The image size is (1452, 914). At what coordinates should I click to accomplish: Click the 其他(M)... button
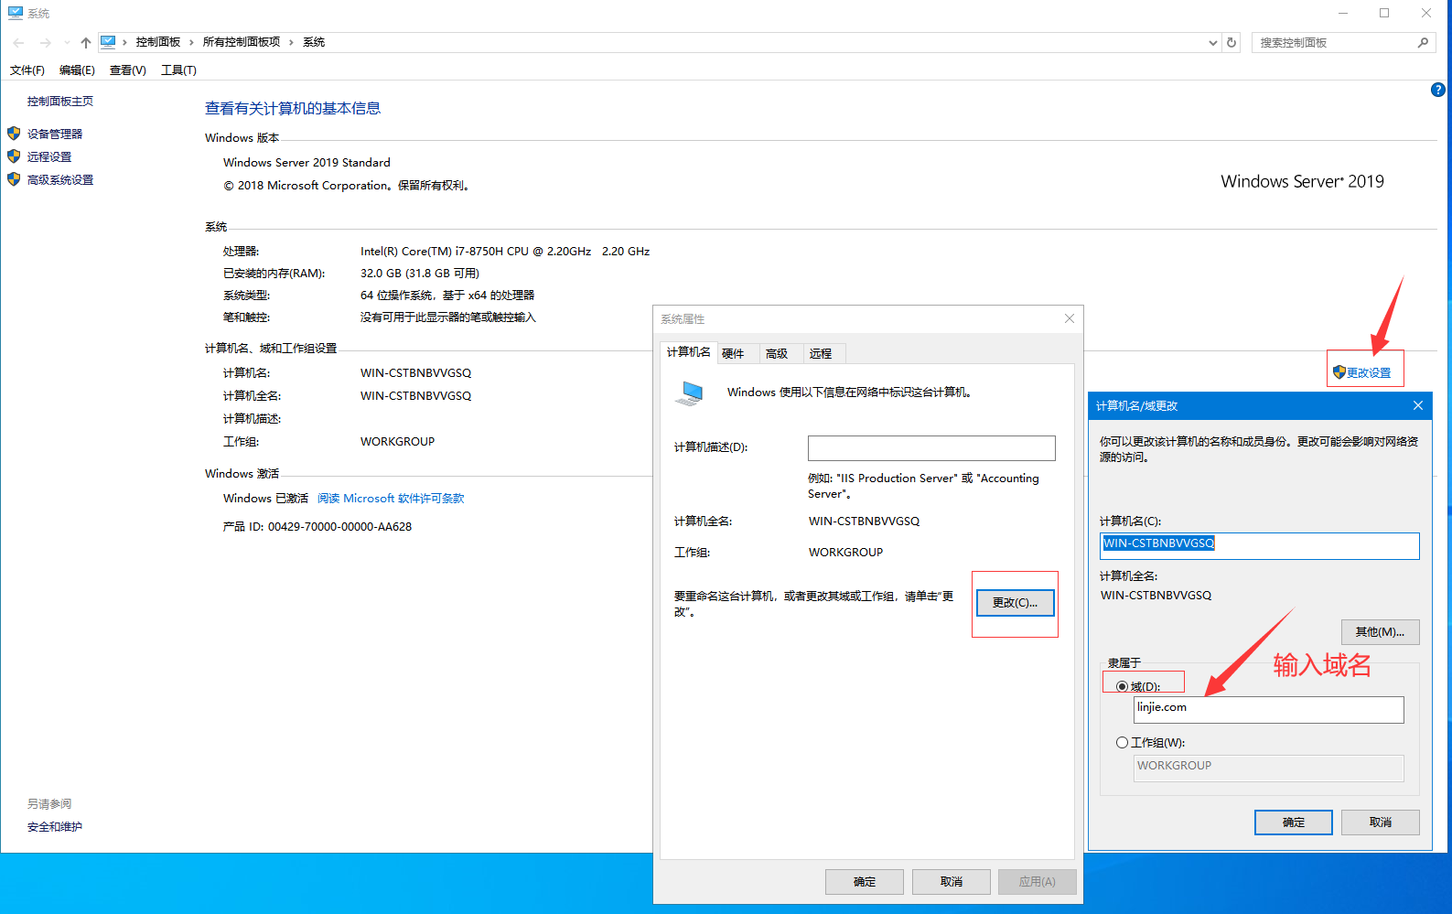click(1380, 632)
